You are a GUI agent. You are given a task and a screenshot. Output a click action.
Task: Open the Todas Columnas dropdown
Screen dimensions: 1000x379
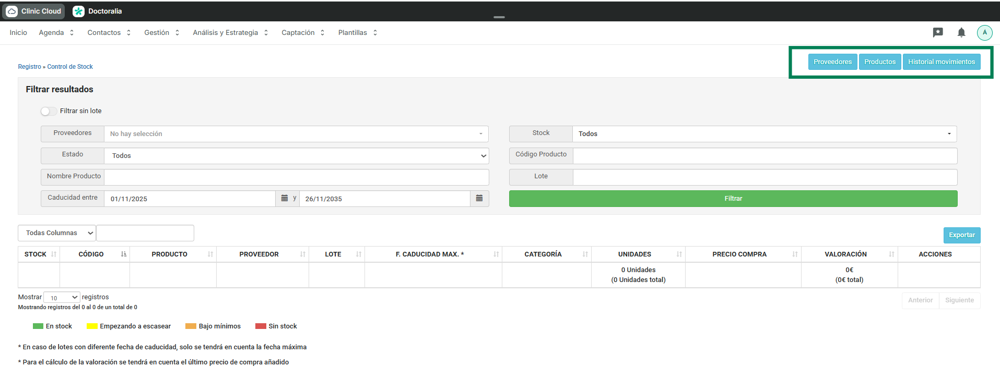tap(57, 233)
